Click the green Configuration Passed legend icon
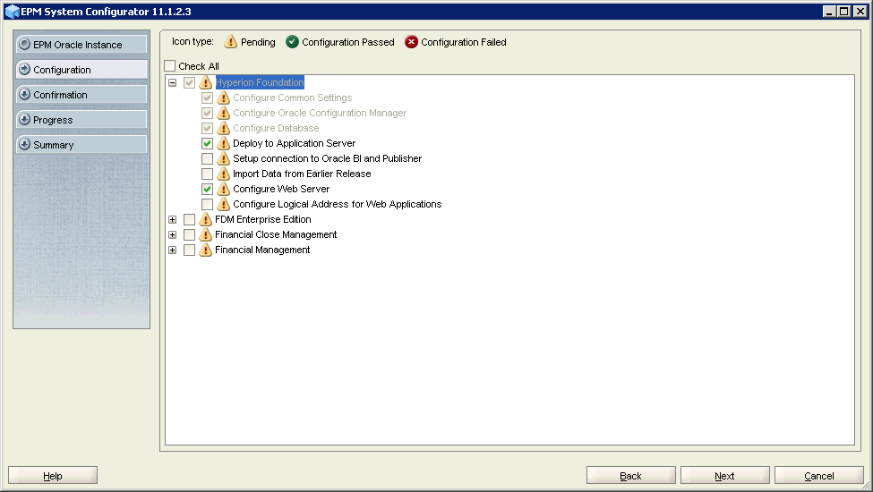The image size is (873, 492). coord(292,42)
